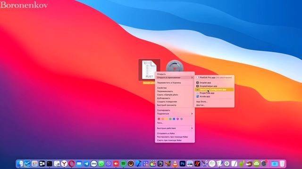Open with Xcode.app from submenu
This screenshot has width=302, height=169.
click(x=214, y=96)
